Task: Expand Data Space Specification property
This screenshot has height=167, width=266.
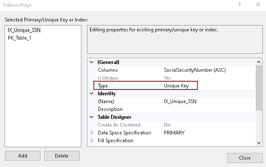Action: pos(91,133)
